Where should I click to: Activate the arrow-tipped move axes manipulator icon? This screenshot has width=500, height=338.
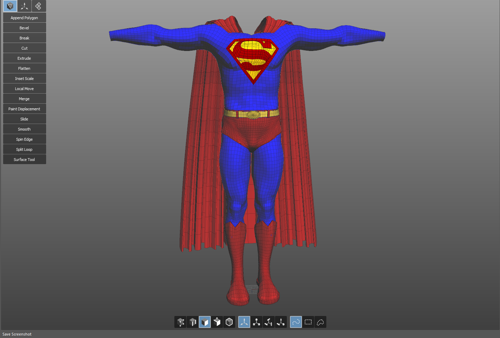pos(244,322)
